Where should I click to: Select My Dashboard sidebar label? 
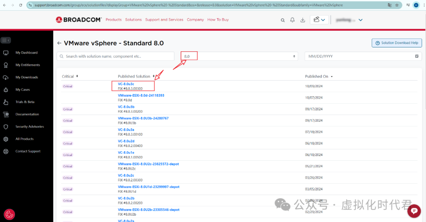click(x=27, y=53)
